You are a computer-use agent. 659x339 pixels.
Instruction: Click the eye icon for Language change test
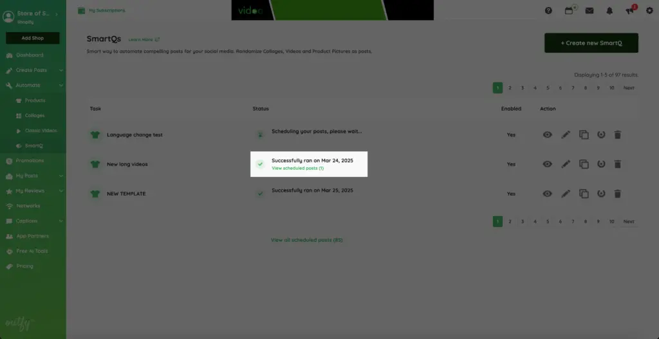coord(547,134)
